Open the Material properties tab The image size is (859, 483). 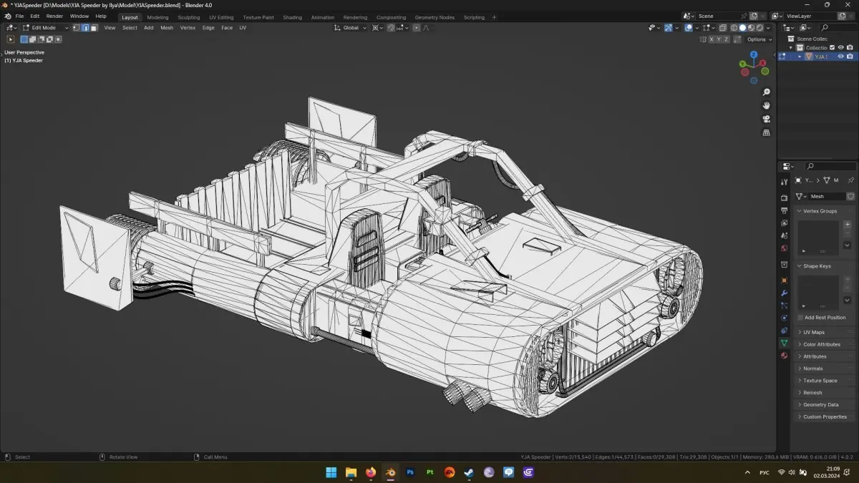tap(784, 356)
